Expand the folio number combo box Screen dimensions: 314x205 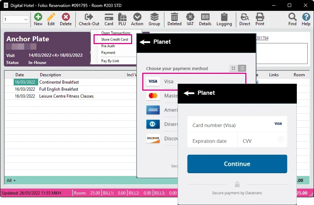[x=26, y=20]
